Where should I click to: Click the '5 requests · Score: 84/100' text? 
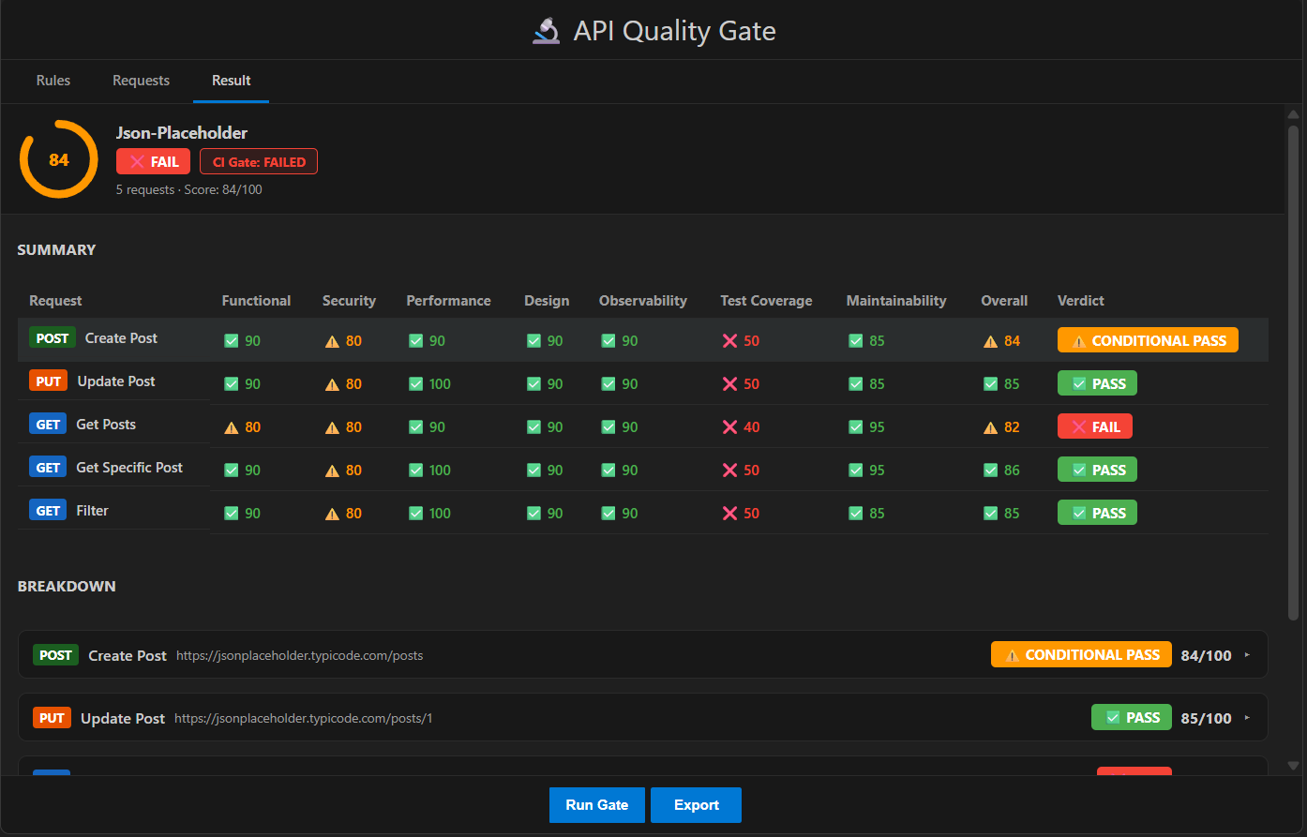189,189
